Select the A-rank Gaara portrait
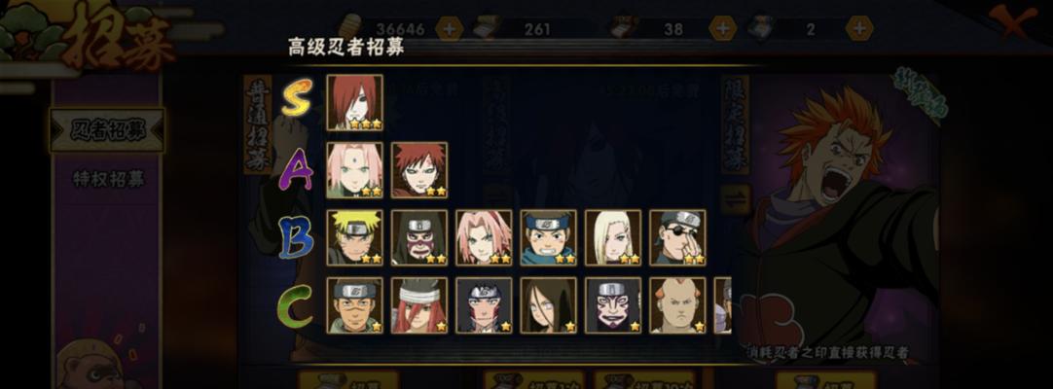This screenshot has height=389, width=1053. point(419,169)
